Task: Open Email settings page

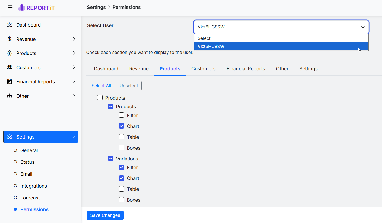Action: click(x=26, y=174)
